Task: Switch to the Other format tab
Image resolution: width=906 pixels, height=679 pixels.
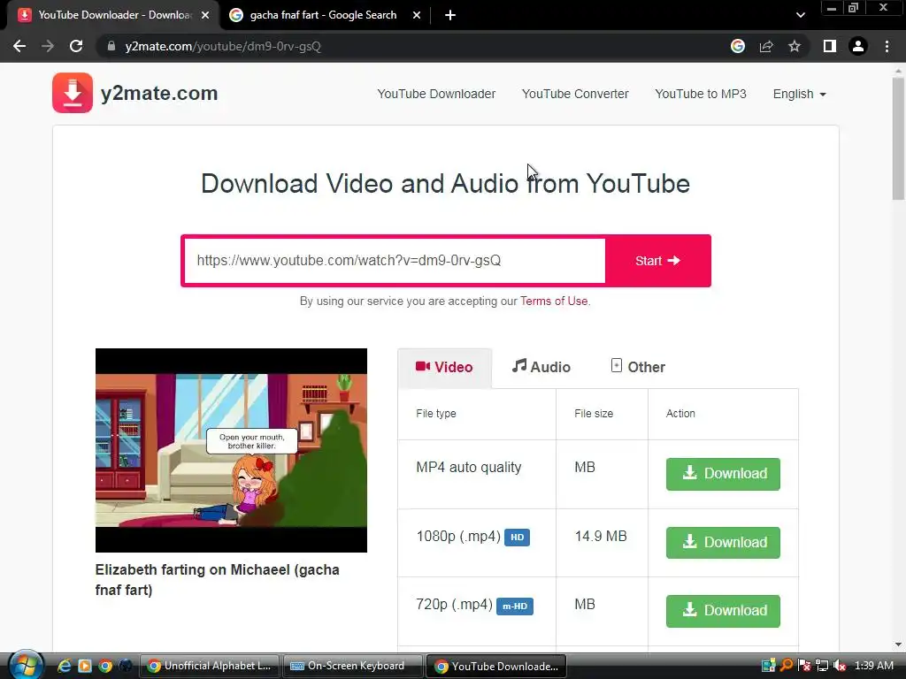Action: [x=638, y=367]
